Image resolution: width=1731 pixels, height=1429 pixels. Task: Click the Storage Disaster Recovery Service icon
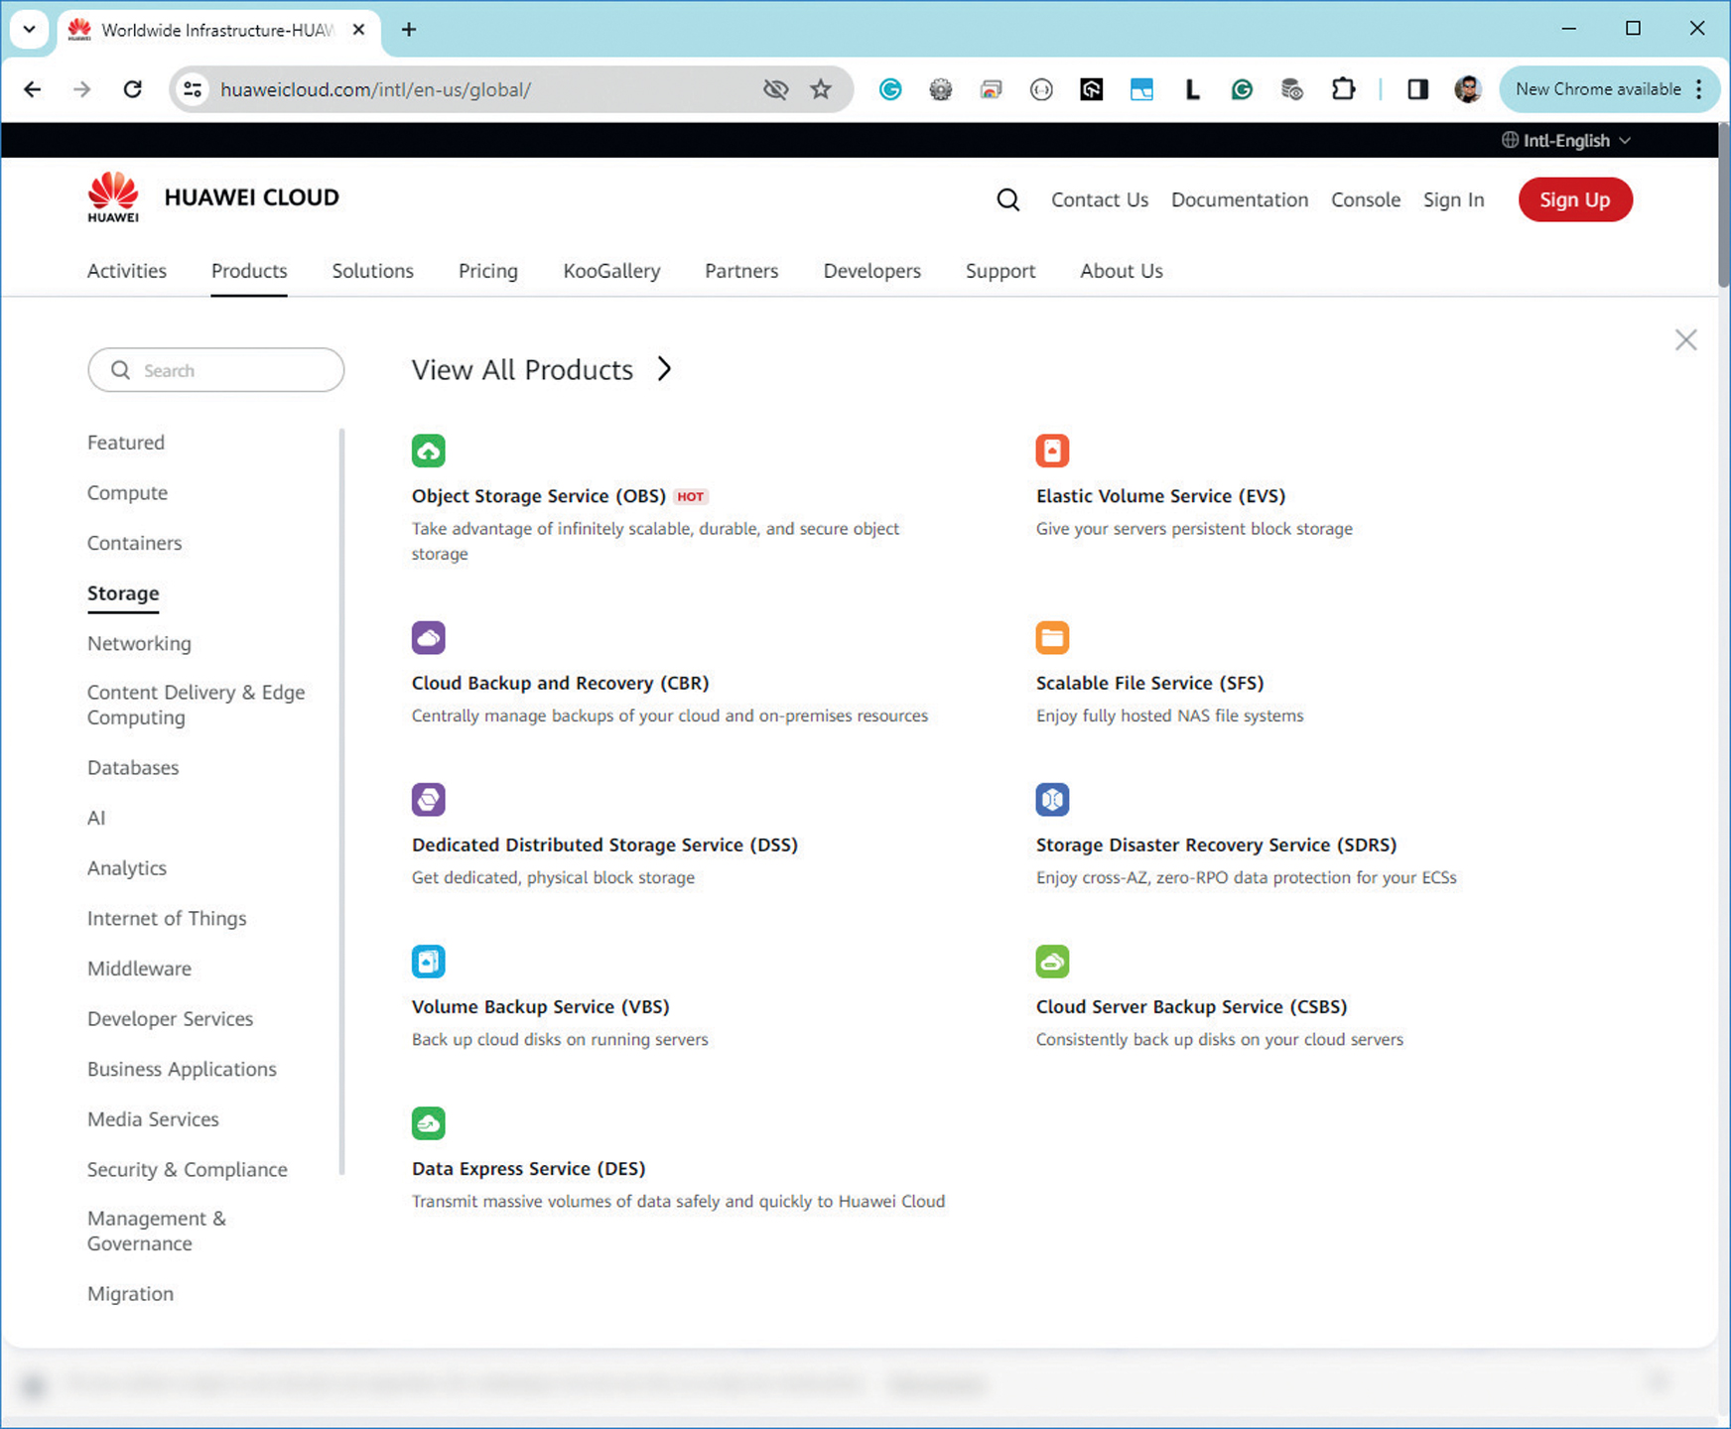(1052, 799)
